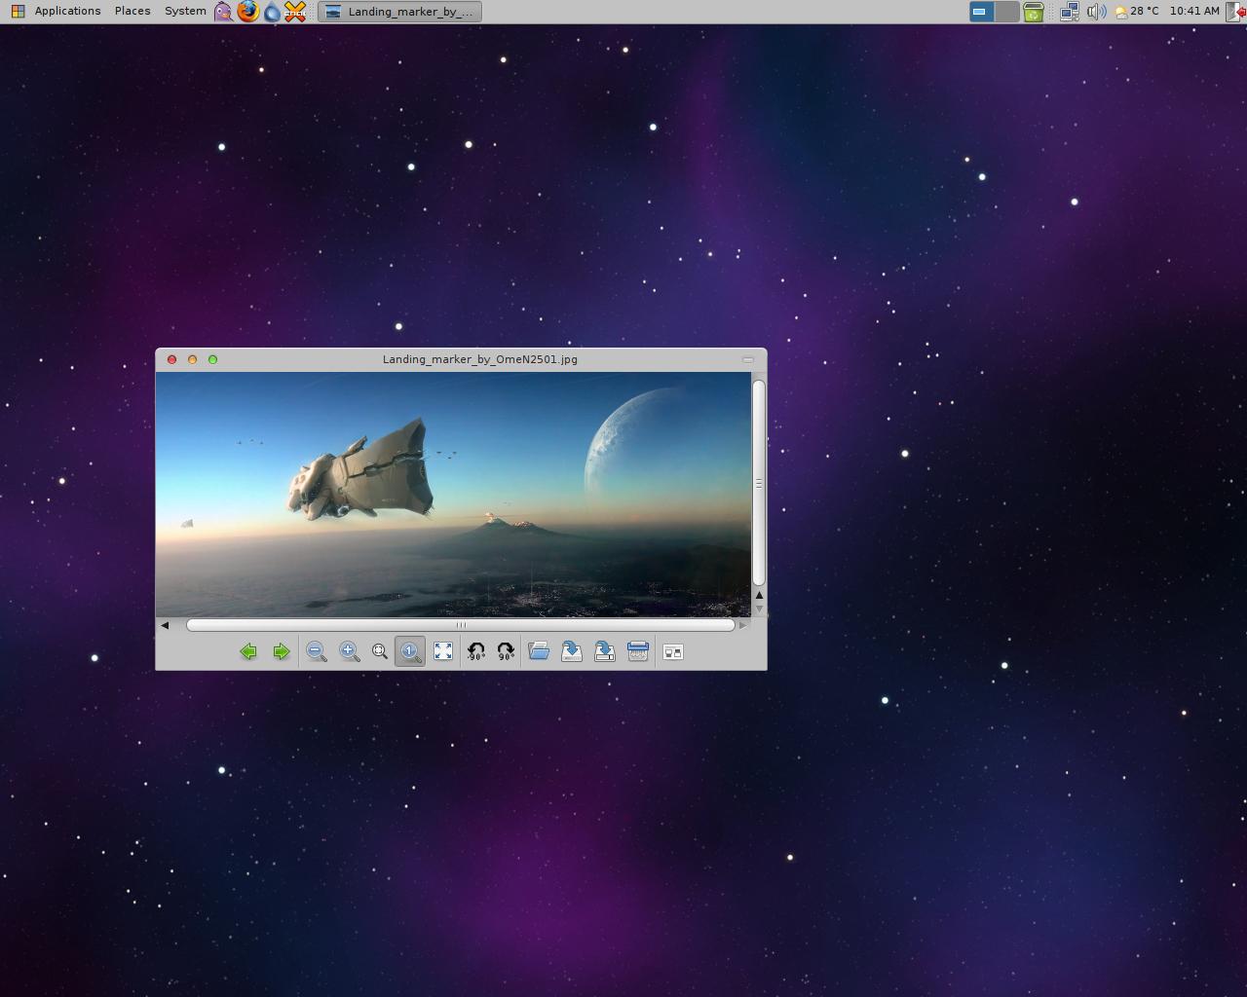The height and width of the screenshot is (997, 1247).
Task: Open the Applications menu
Action: [67, 11]
